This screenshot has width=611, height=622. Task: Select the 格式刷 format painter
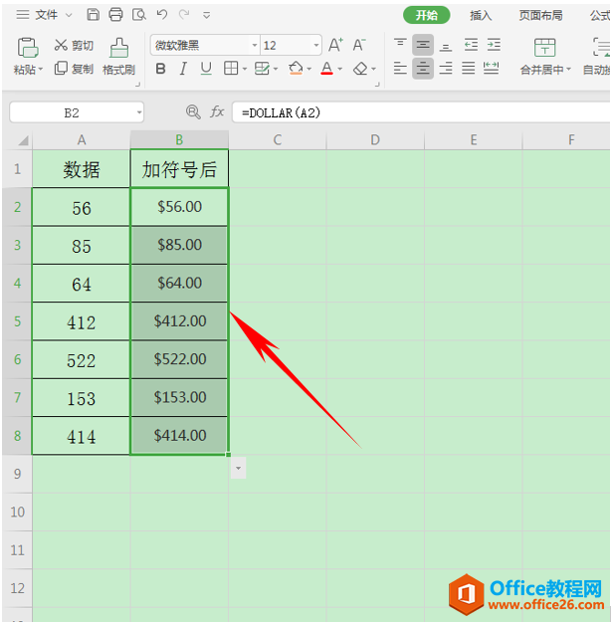[x=118, y=57]
